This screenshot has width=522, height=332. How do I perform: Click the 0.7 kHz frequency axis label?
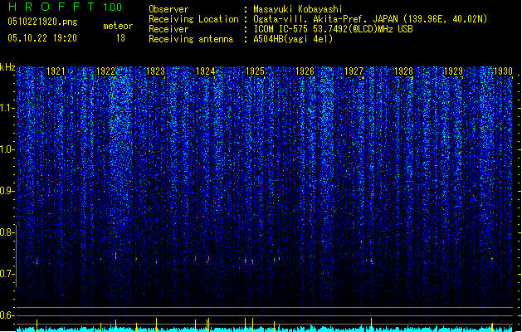(7, 274)
